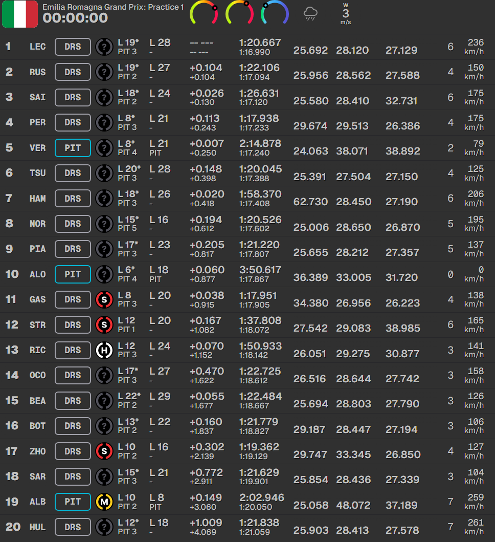
Task: Click OCO's unknown tyre icon
Action: (104, 375)
